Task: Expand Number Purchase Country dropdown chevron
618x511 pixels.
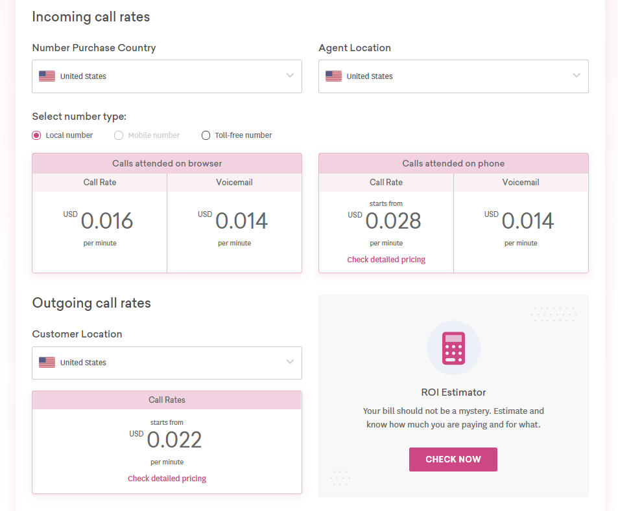Action: tap(290, 76)
